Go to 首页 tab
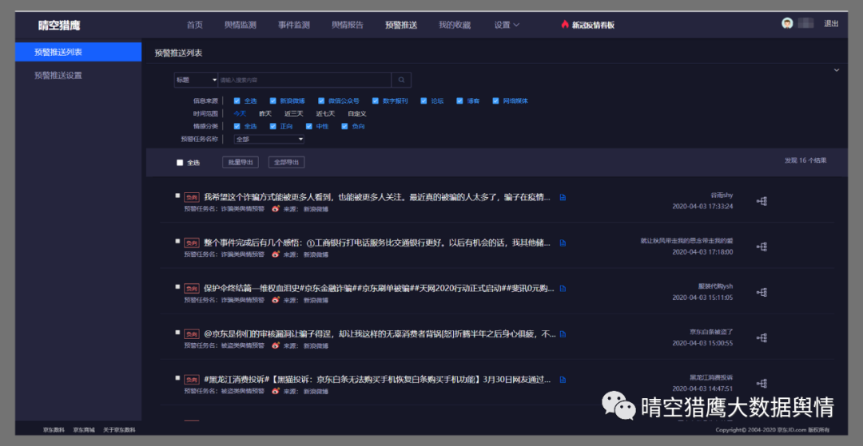863x446 pixels. click(195, 25)
